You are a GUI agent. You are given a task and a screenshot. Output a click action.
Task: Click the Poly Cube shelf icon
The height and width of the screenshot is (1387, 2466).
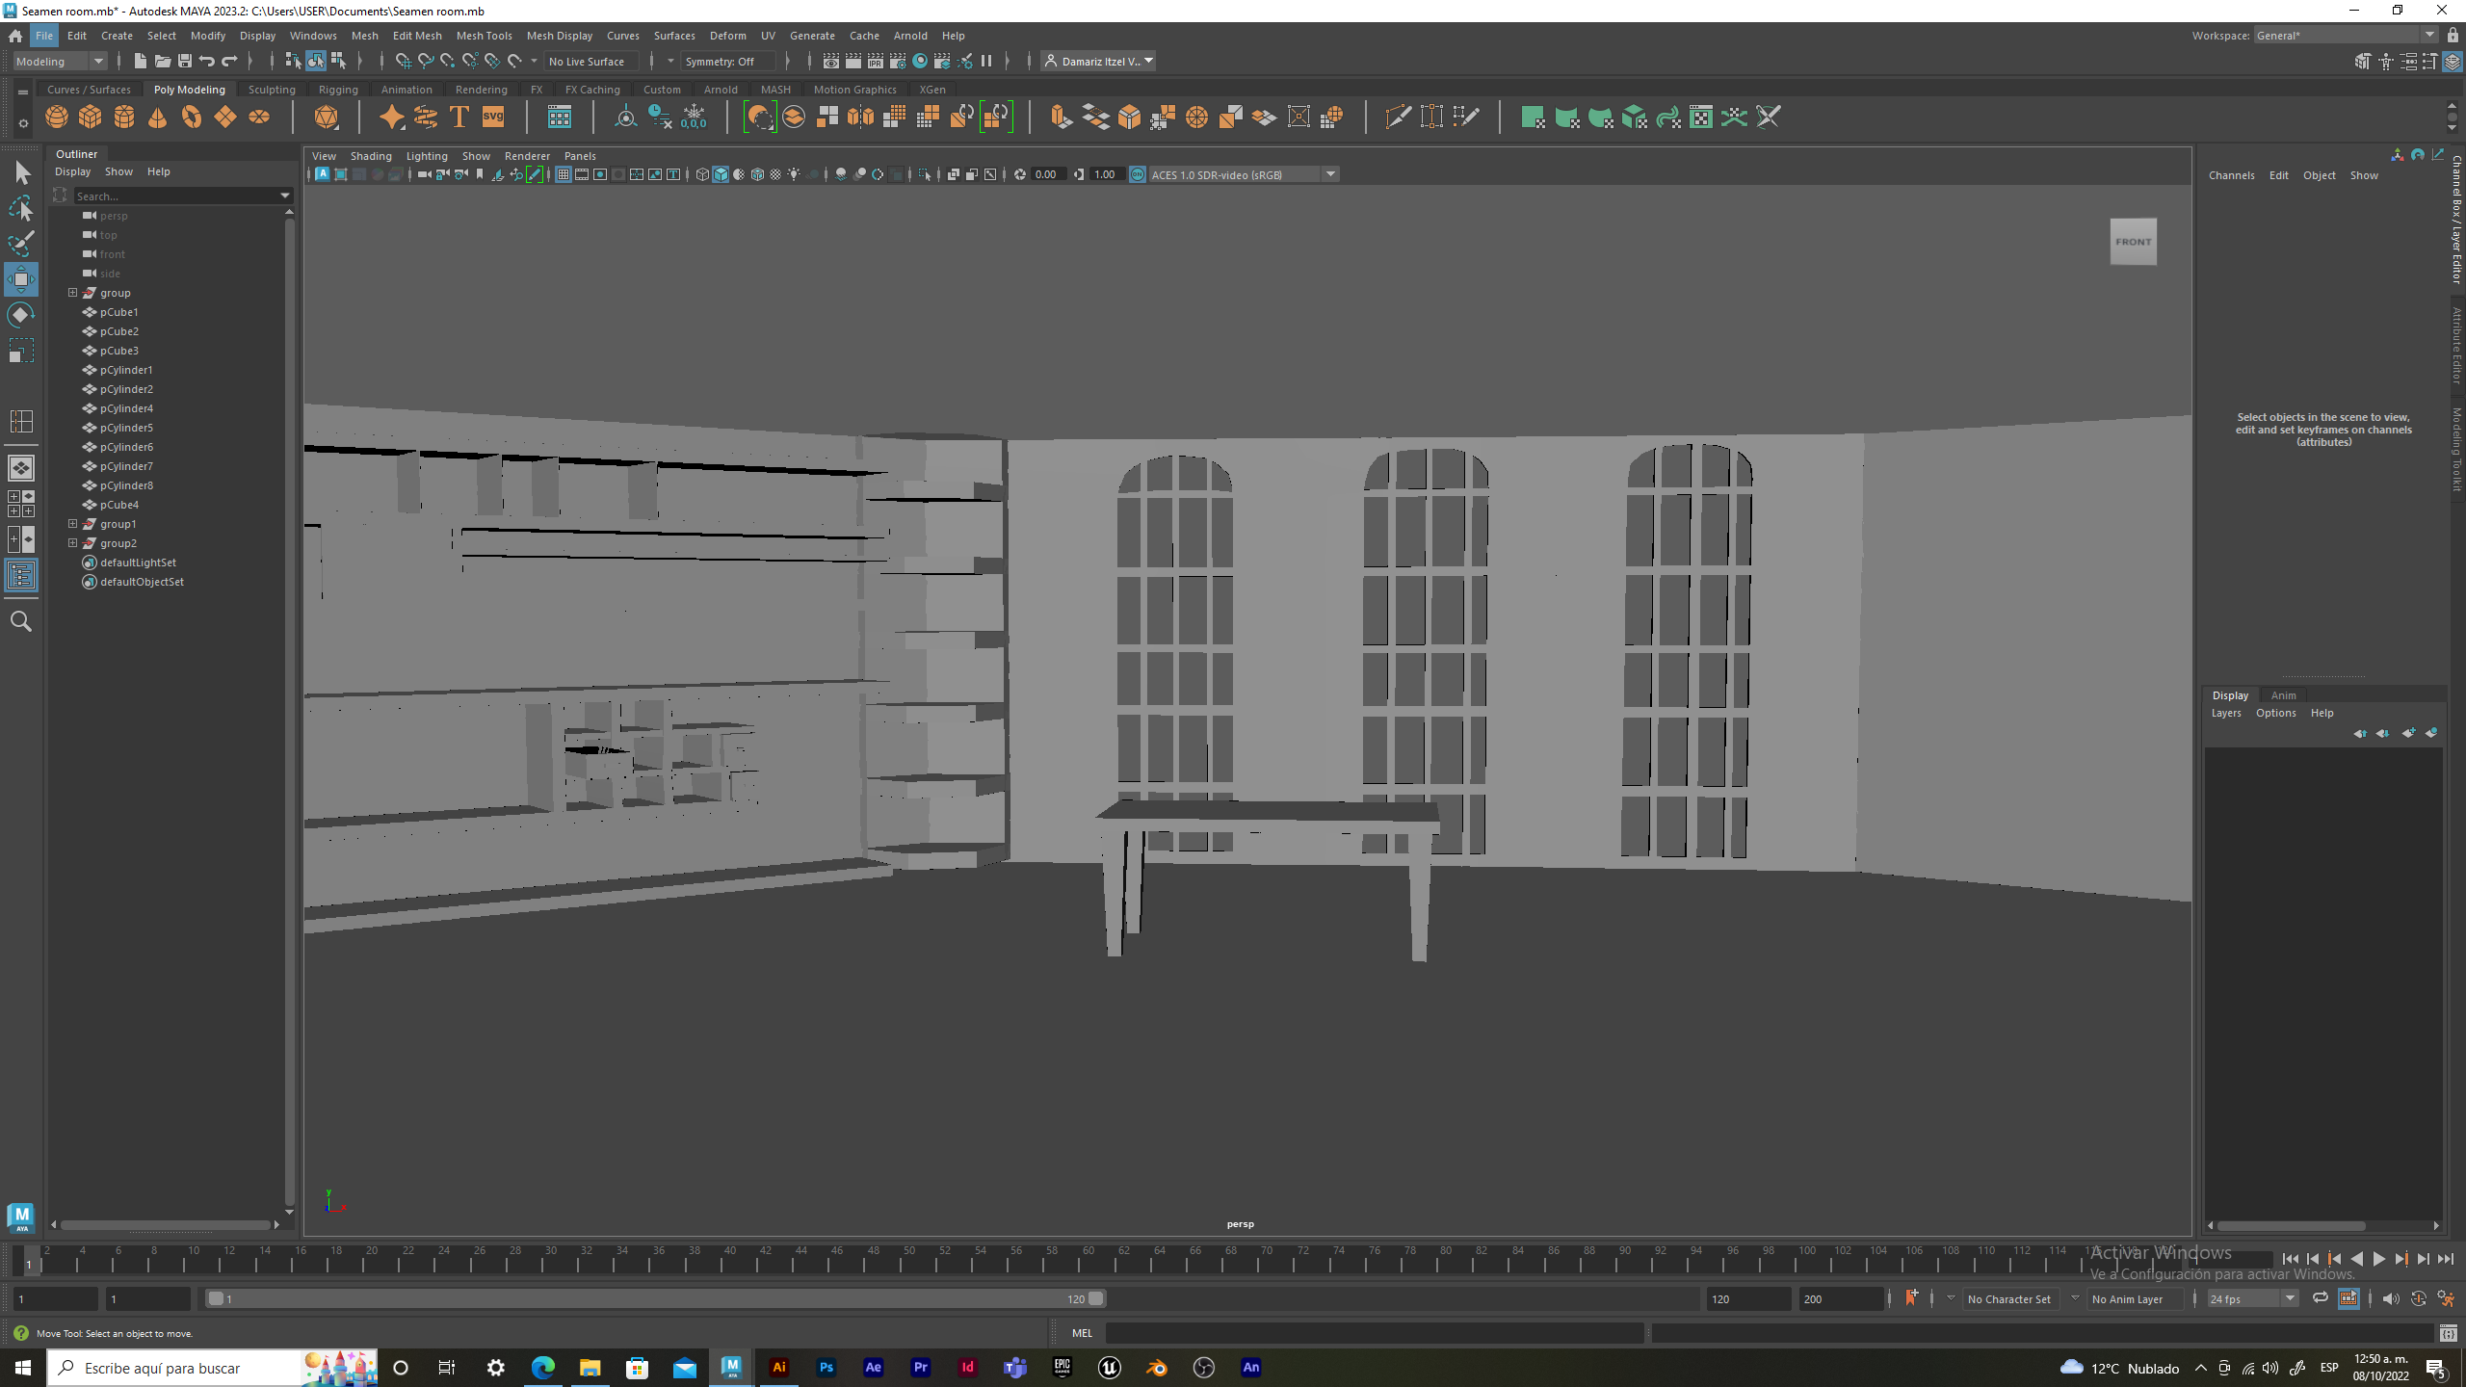pyautogui.click(x=91, y=118)
